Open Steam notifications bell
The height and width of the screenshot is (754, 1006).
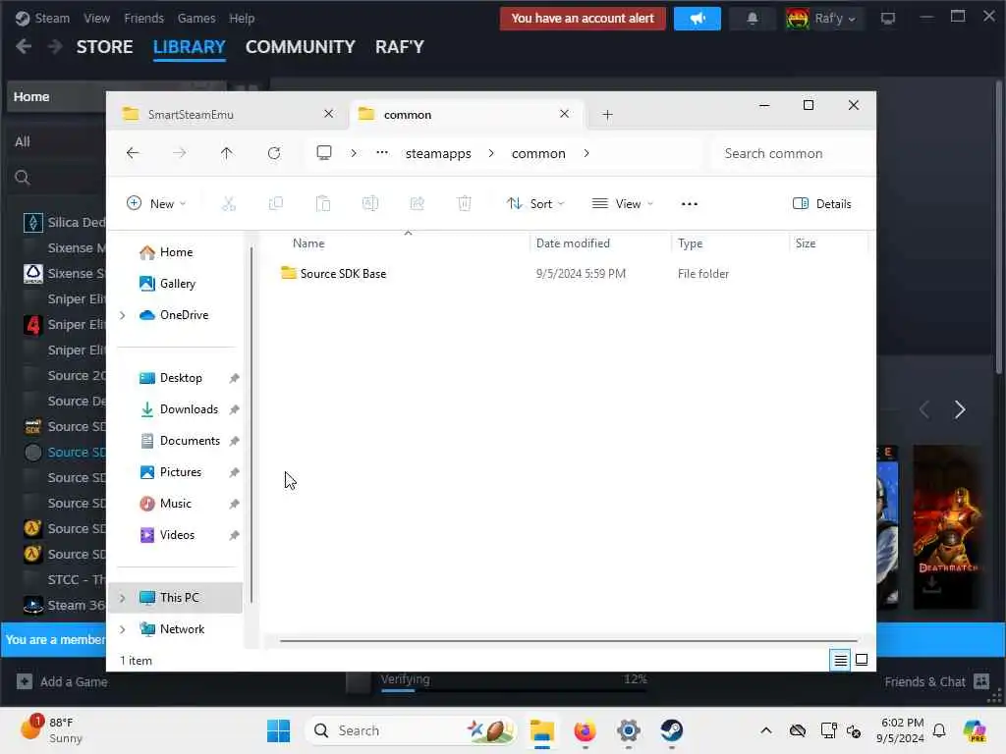752,19
